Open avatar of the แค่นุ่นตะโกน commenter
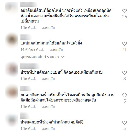134x136 pixels. point(12,40)
